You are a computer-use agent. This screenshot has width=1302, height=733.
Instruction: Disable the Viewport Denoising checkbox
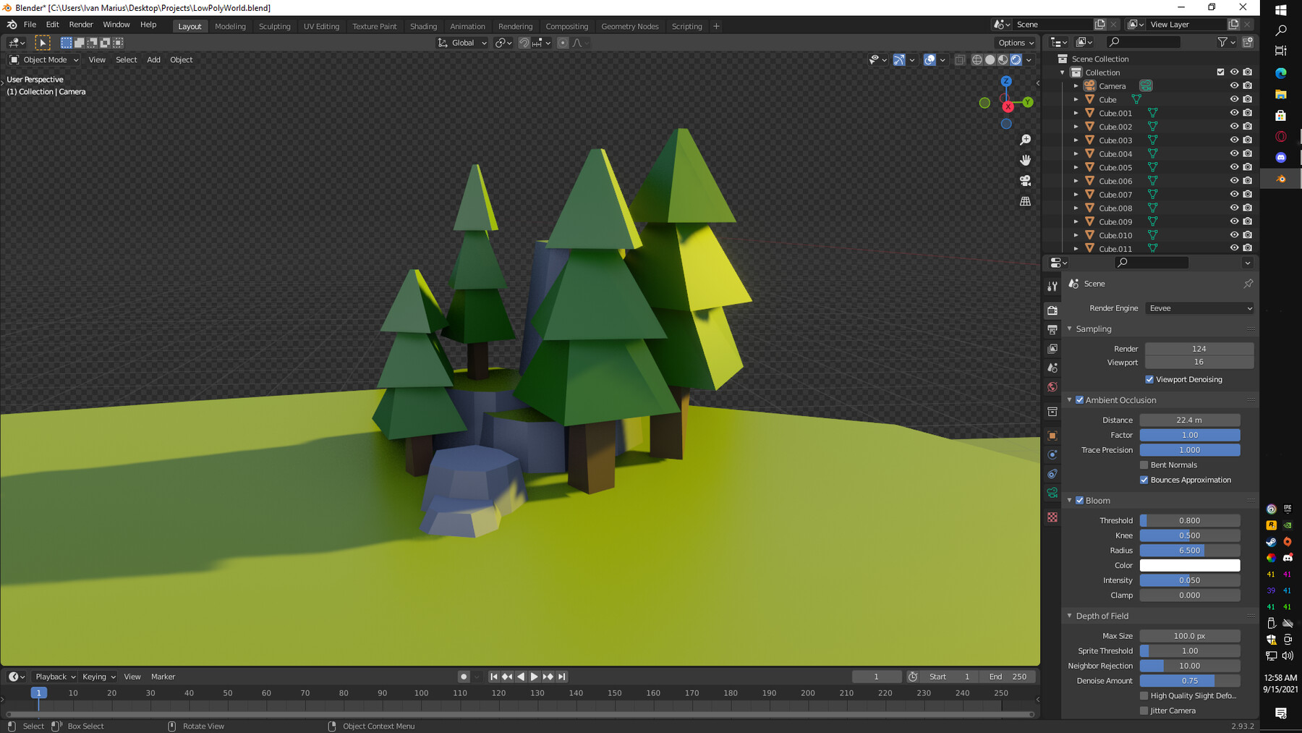[1149, 379]
